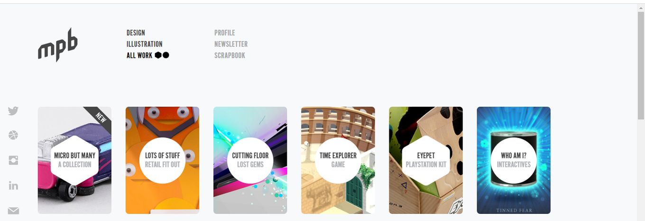Select the hexagon shape toggle icon
The width and height of the screenshot is (645, 221).
pos(158,55)
